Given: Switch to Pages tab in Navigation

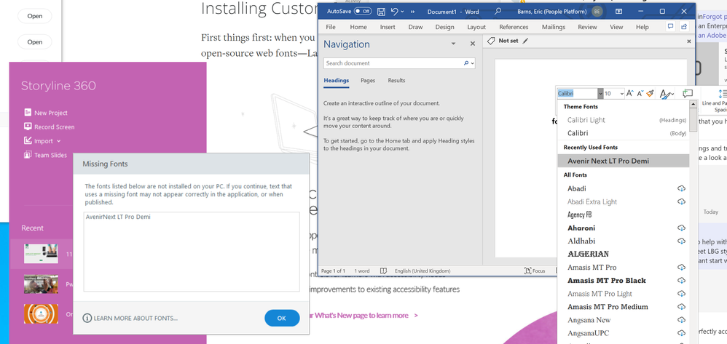Looking at the screenshot, I should pyautogui.click(x=368, y=80).
